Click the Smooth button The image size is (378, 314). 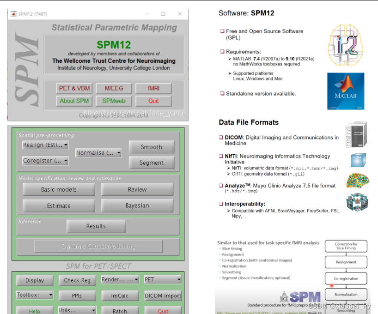point(152,147)
